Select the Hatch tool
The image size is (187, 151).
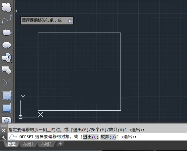pyautogui.click(x=7, y=95)
